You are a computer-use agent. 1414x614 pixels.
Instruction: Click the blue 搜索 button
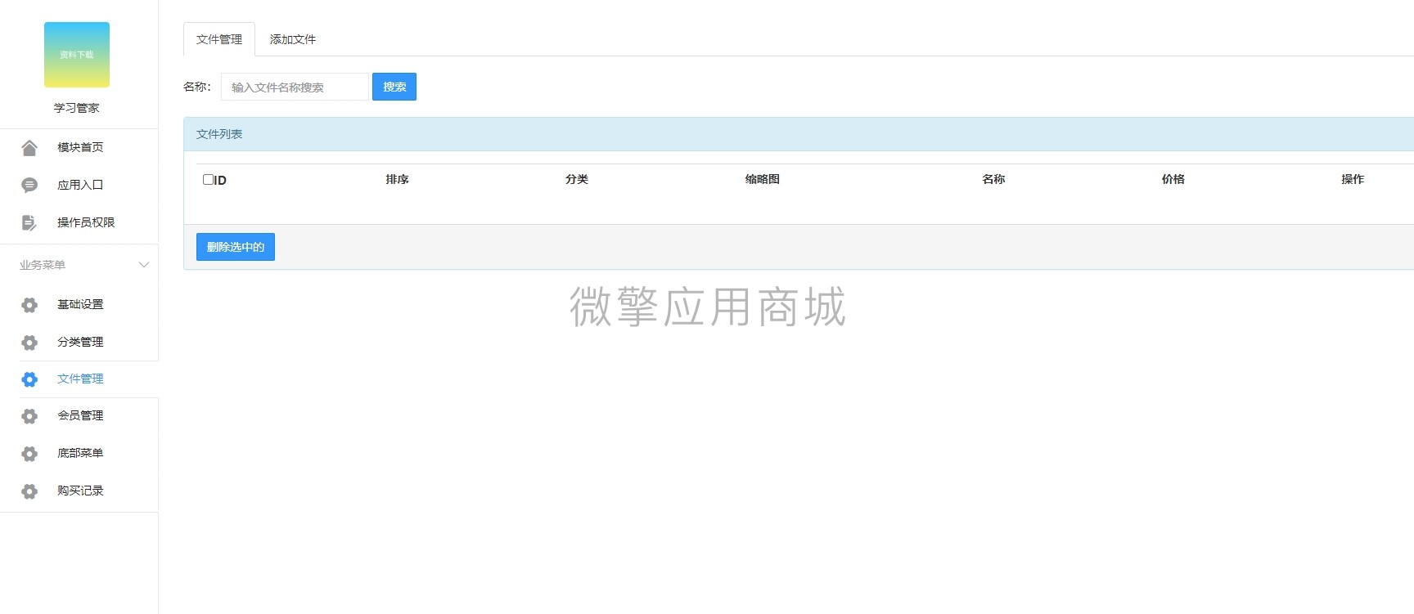394,87
